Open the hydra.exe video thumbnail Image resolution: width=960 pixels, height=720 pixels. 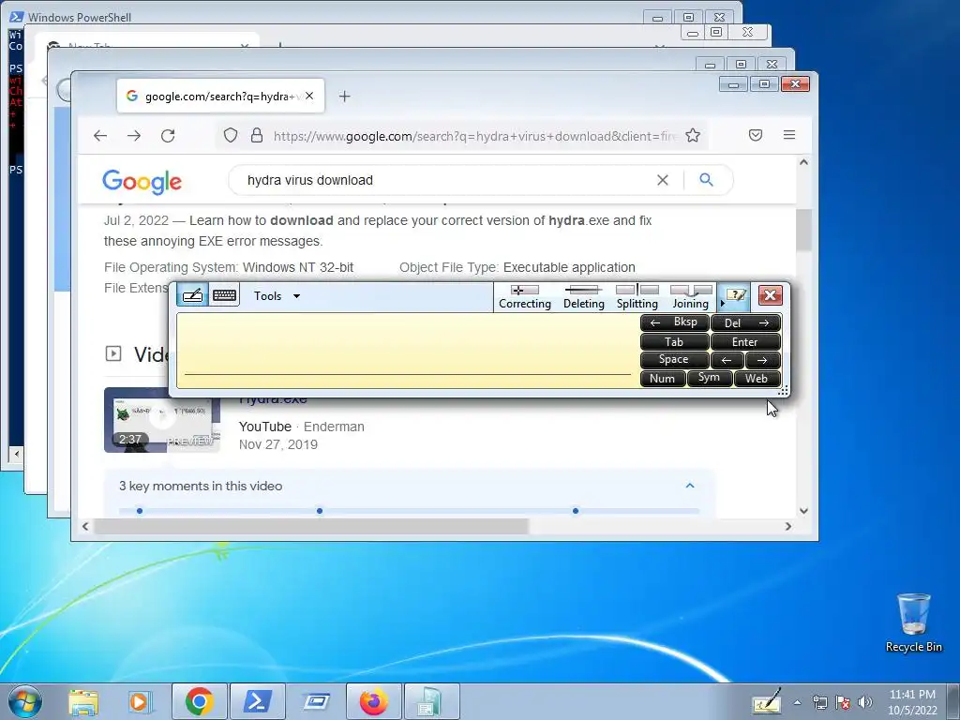click(x=162, y=420)
